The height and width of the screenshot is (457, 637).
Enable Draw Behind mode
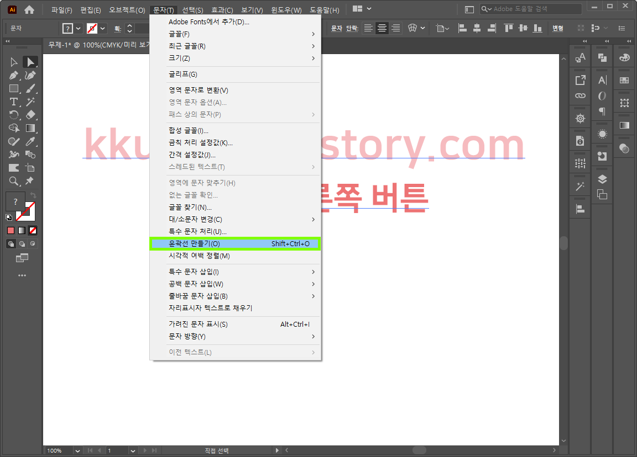pyautogui.click(x=22, y=244)
